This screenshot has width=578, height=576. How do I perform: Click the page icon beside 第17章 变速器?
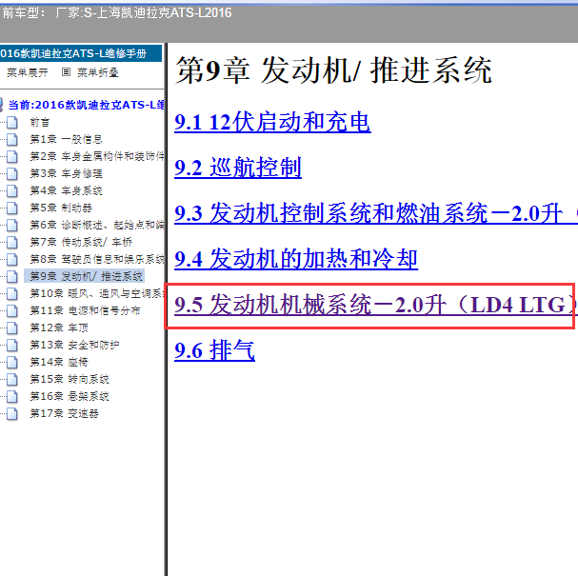click(x=11, y=413)
